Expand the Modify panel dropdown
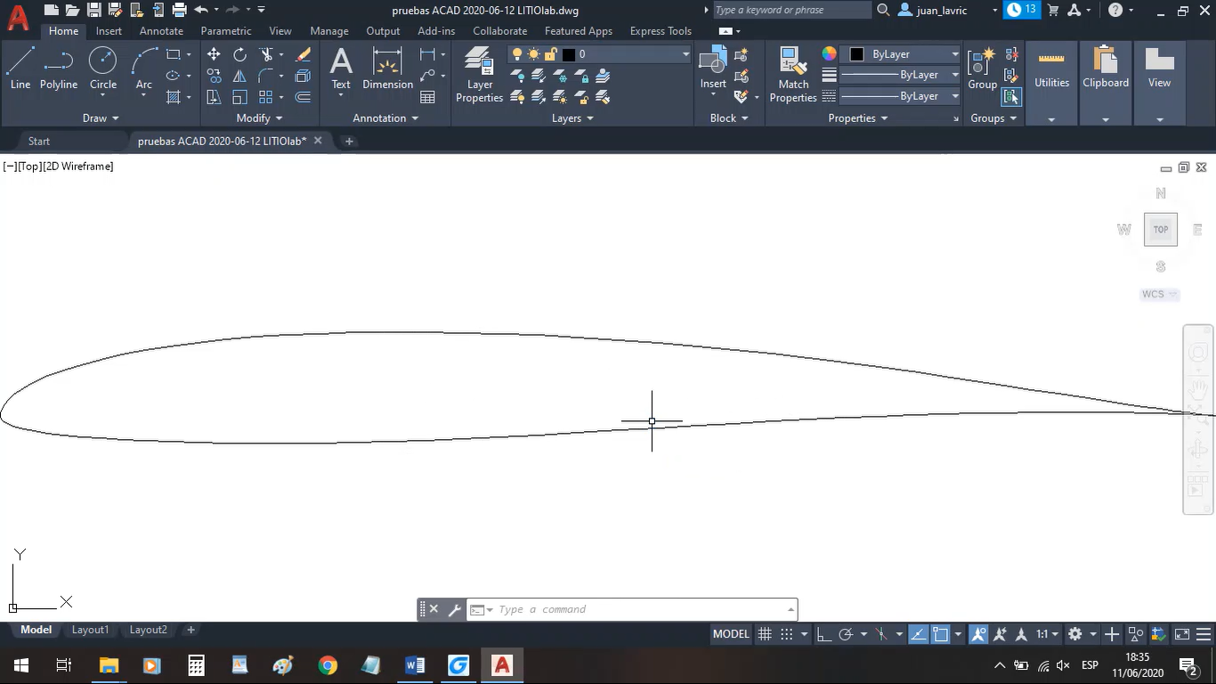The width and height of the screenshot is (1216, 684). tap(259, 118)
